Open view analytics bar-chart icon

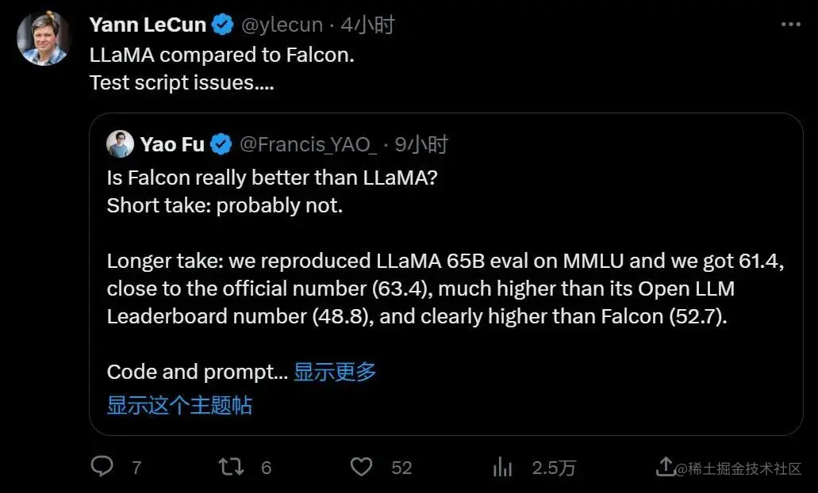(x=502, y=468)
